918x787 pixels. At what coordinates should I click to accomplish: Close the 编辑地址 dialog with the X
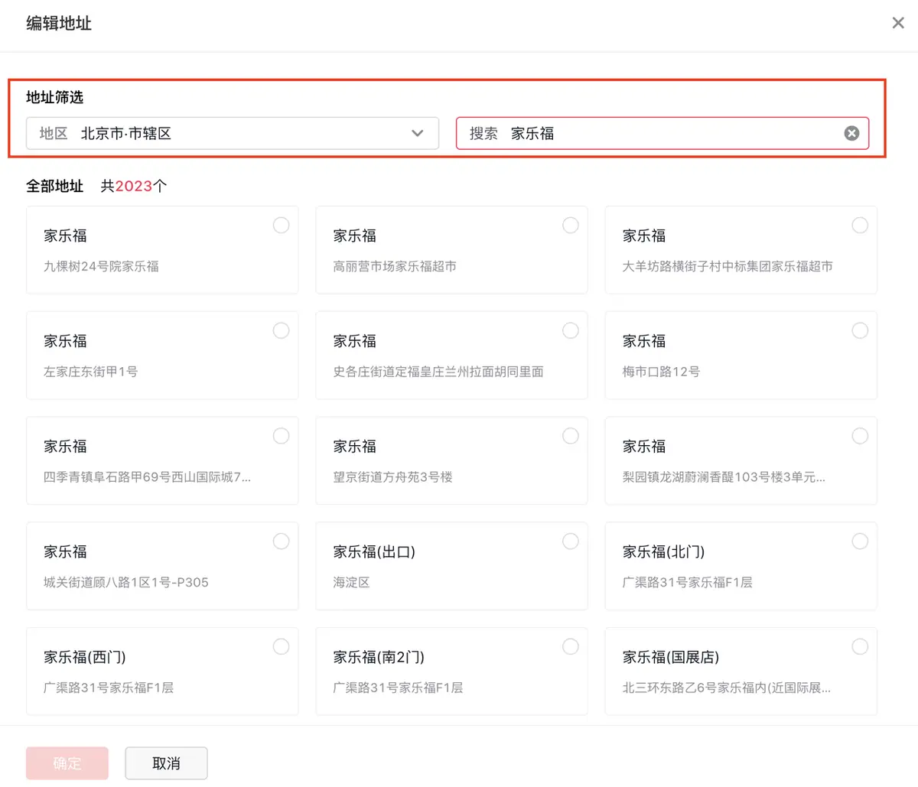[x=898, y=23]
